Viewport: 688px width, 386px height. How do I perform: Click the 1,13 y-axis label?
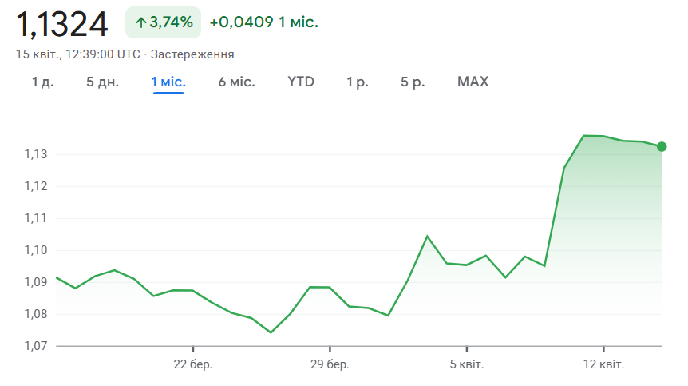coord(36,154)
